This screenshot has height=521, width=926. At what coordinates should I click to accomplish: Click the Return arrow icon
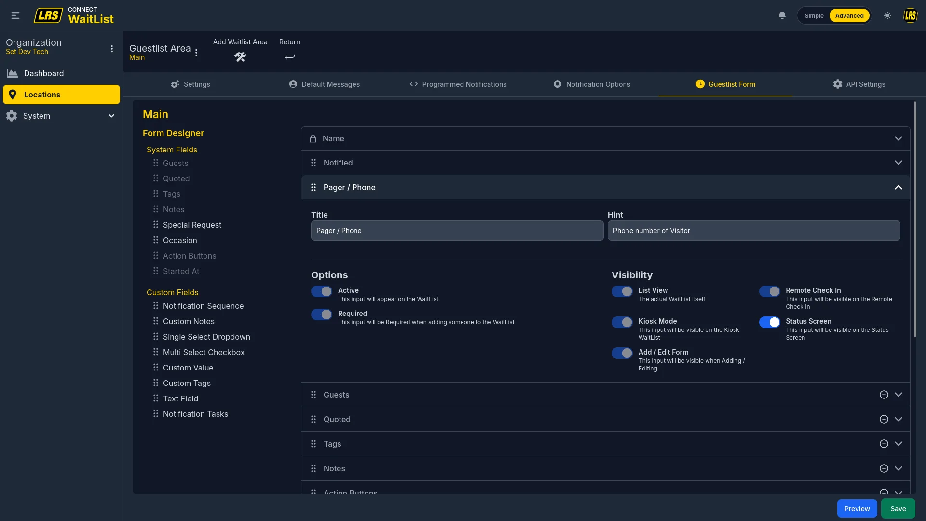coord(289,57)
